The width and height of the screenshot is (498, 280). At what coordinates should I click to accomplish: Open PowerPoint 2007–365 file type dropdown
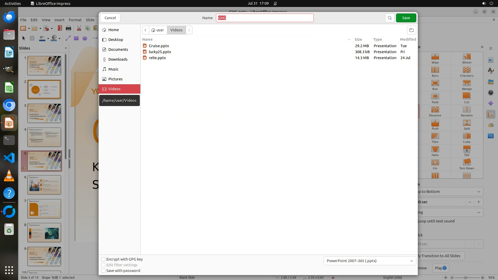pos(370,261)
